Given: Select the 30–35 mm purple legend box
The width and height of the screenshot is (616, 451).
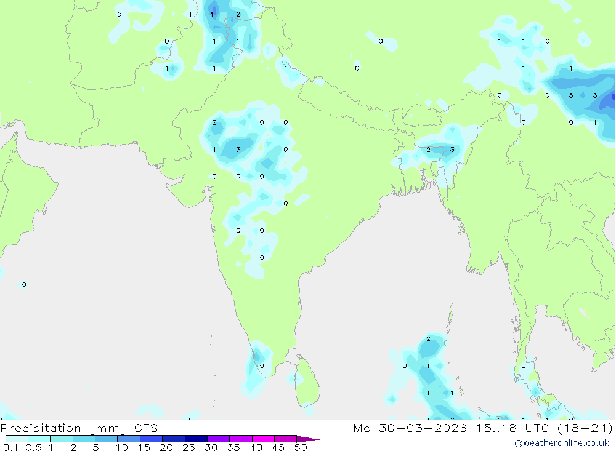Looking at the screenshot, I should click(219, 439).
